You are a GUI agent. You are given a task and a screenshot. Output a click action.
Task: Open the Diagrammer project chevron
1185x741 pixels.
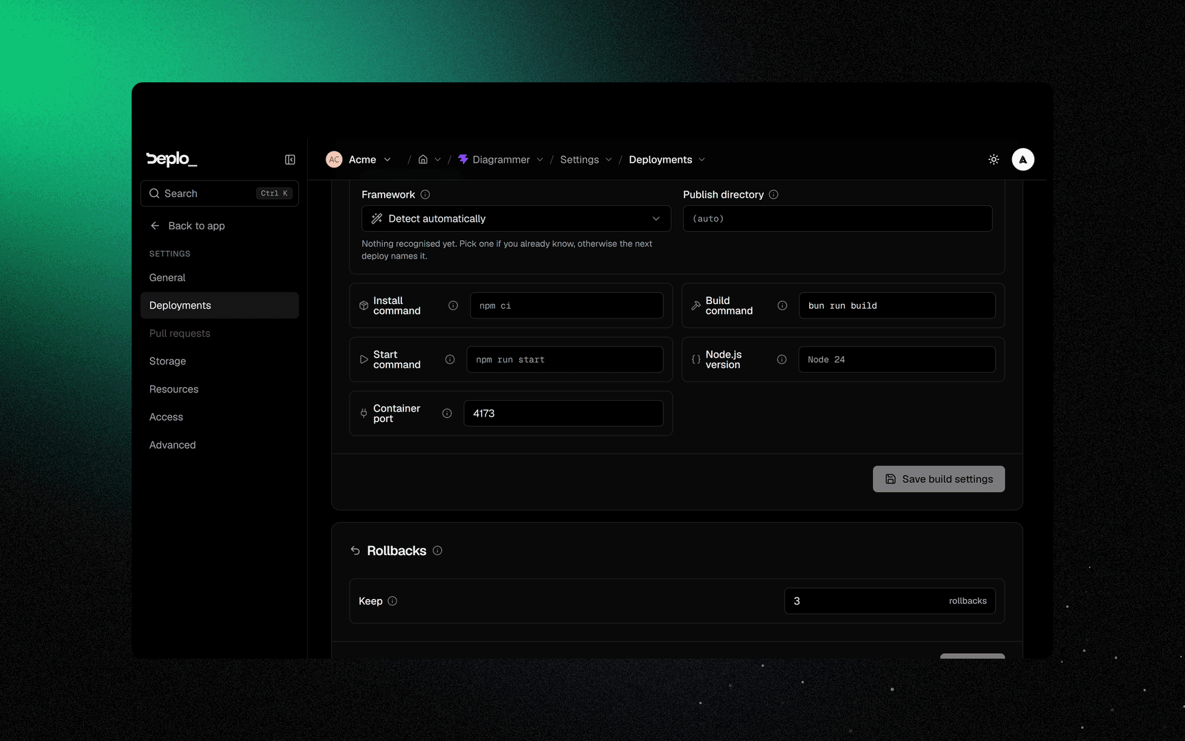click(540, 159)
